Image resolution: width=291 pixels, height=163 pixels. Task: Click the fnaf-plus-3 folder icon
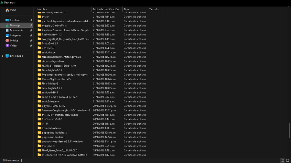39,146
